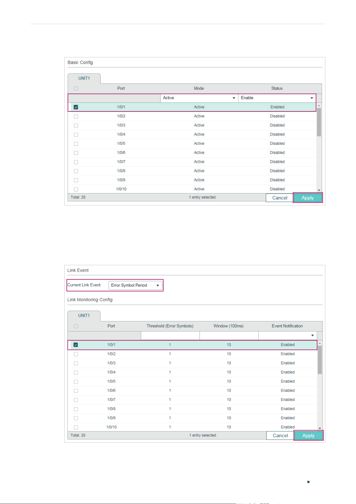Click Port column header in Basic Config
The image size is (356, 504).
point(121,88)
